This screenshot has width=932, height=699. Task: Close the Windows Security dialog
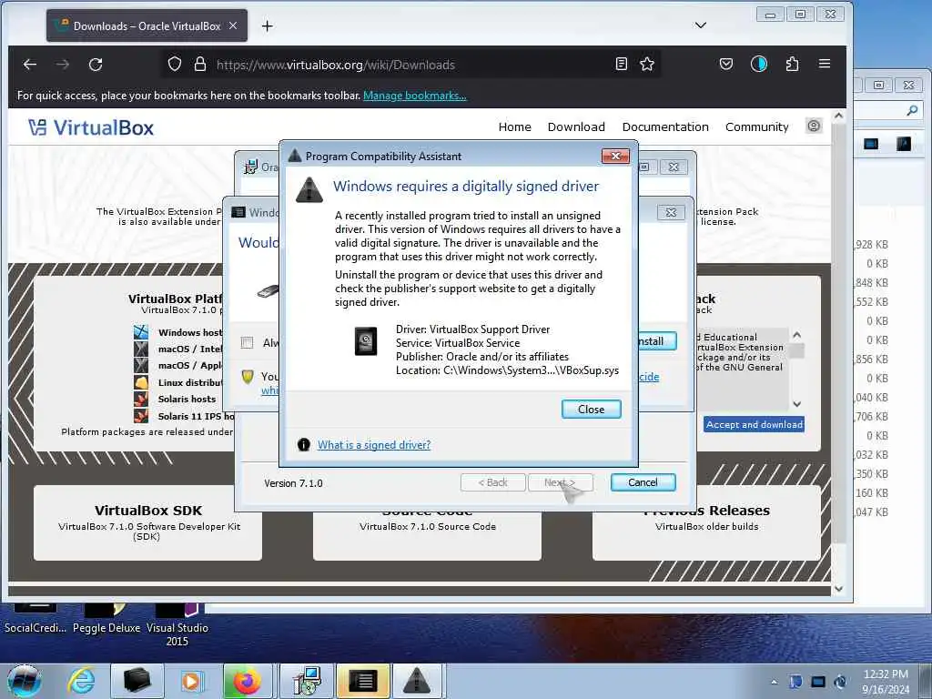pos(671,212)
